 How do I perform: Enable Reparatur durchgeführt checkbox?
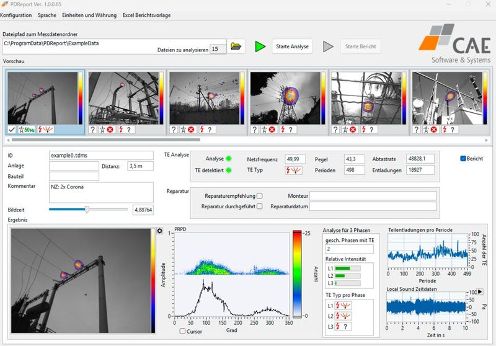pos(259,206)
